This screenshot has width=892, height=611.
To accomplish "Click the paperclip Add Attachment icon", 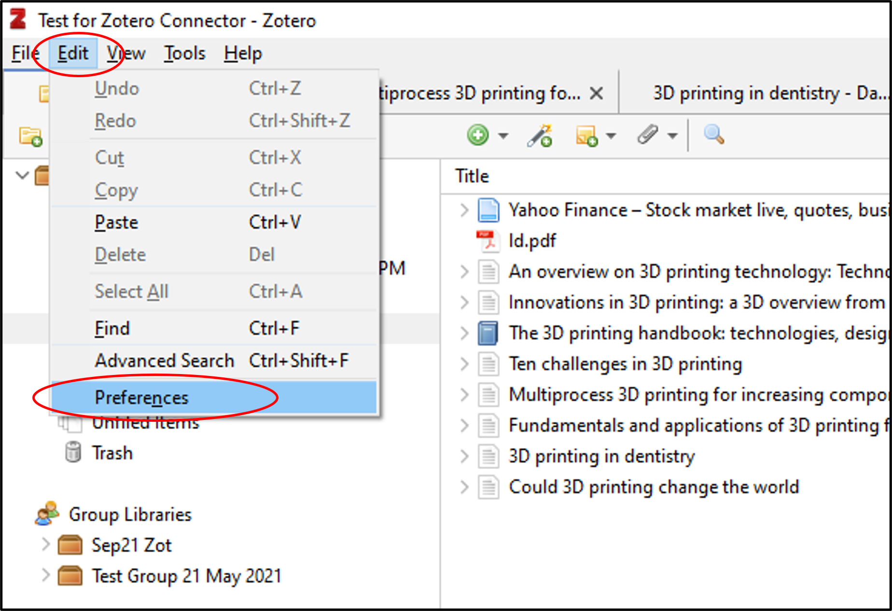I will click(647, 135).
